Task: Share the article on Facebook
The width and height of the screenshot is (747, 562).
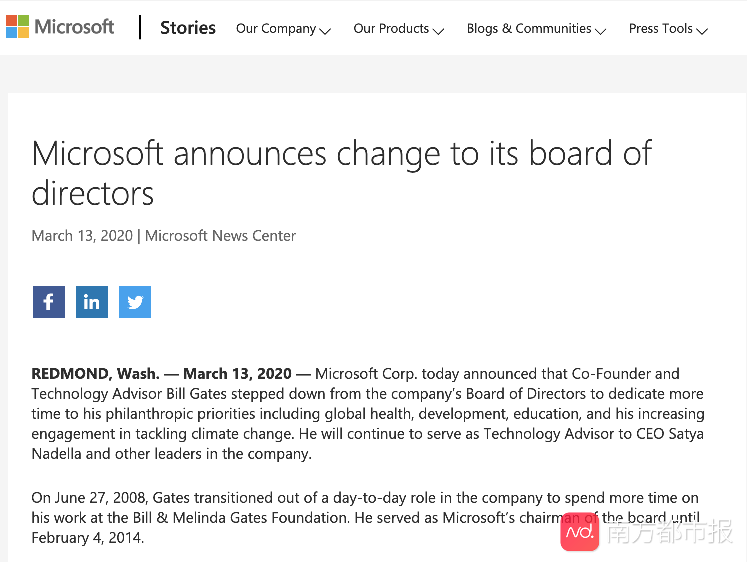Action: [49, 302]
